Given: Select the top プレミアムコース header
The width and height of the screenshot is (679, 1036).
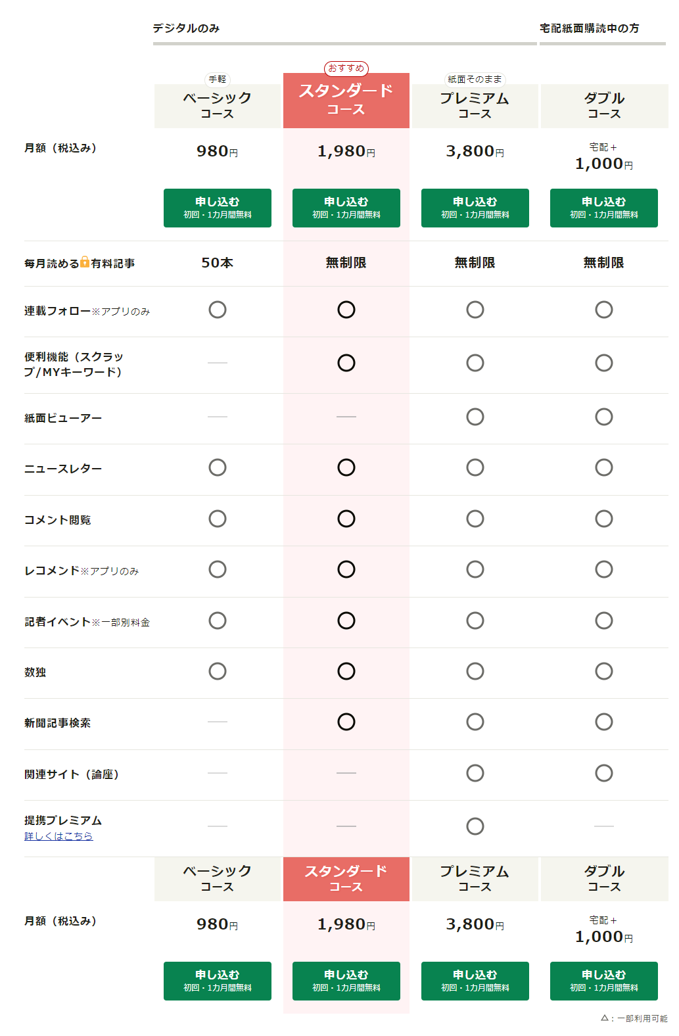Looking at the screenshot, I should click(475, 106).
